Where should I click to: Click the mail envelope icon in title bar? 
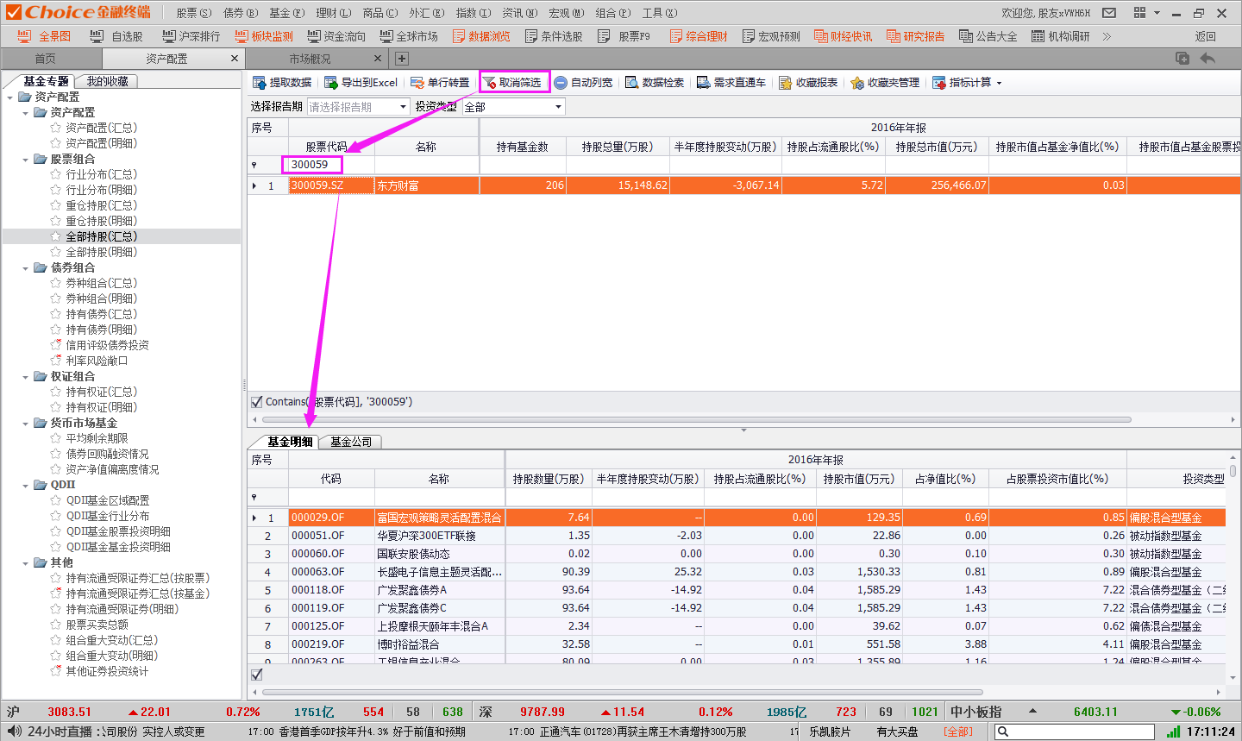[x=1109, y=13]
